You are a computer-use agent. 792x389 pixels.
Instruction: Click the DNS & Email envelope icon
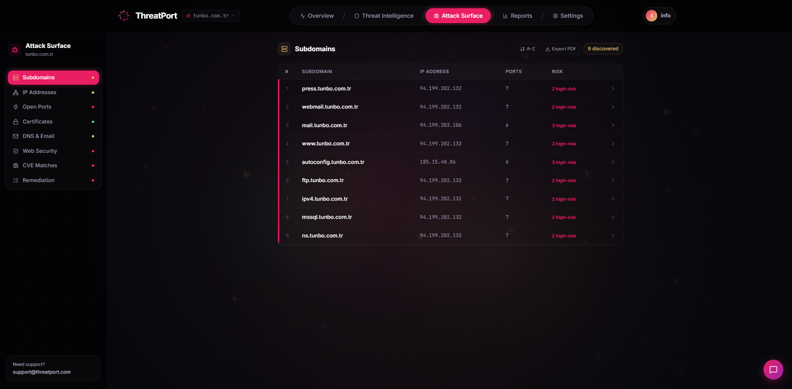16,136
